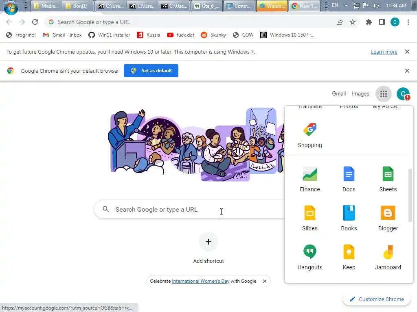Switch to Bon[1] taskbar window

tap(78, 6)
